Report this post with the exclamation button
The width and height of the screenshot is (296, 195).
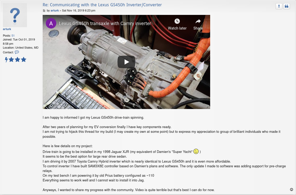[279, 6]
